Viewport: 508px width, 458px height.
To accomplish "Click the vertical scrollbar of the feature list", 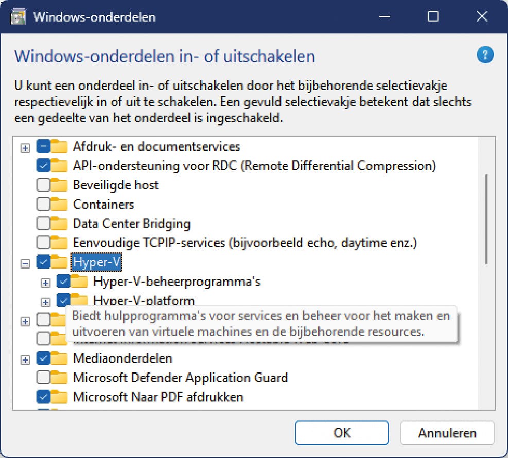I will [x=486, y=219].
